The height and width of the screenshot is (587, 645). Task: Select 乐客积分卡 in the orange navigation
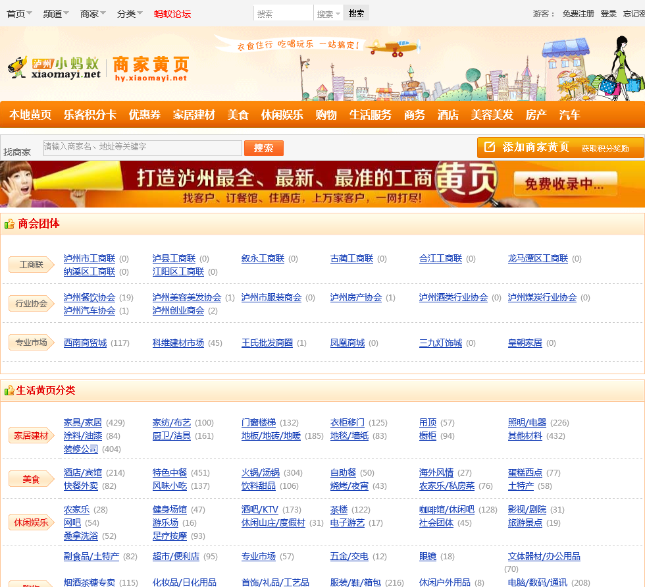tap(90, 115)
